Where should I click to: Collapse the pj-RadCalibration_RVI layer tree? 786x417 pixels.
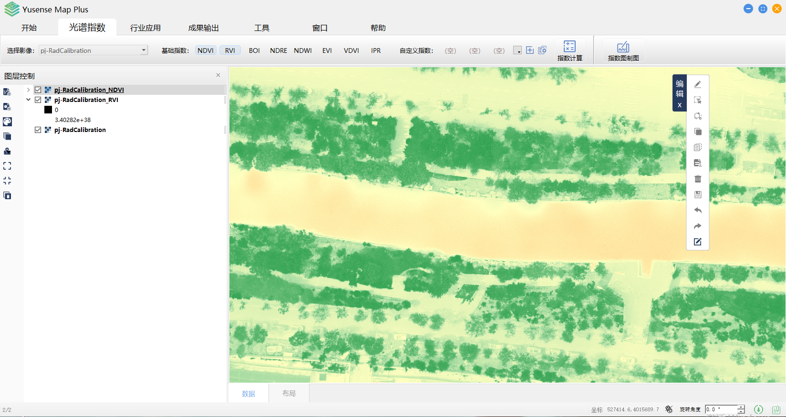point(28,100)
